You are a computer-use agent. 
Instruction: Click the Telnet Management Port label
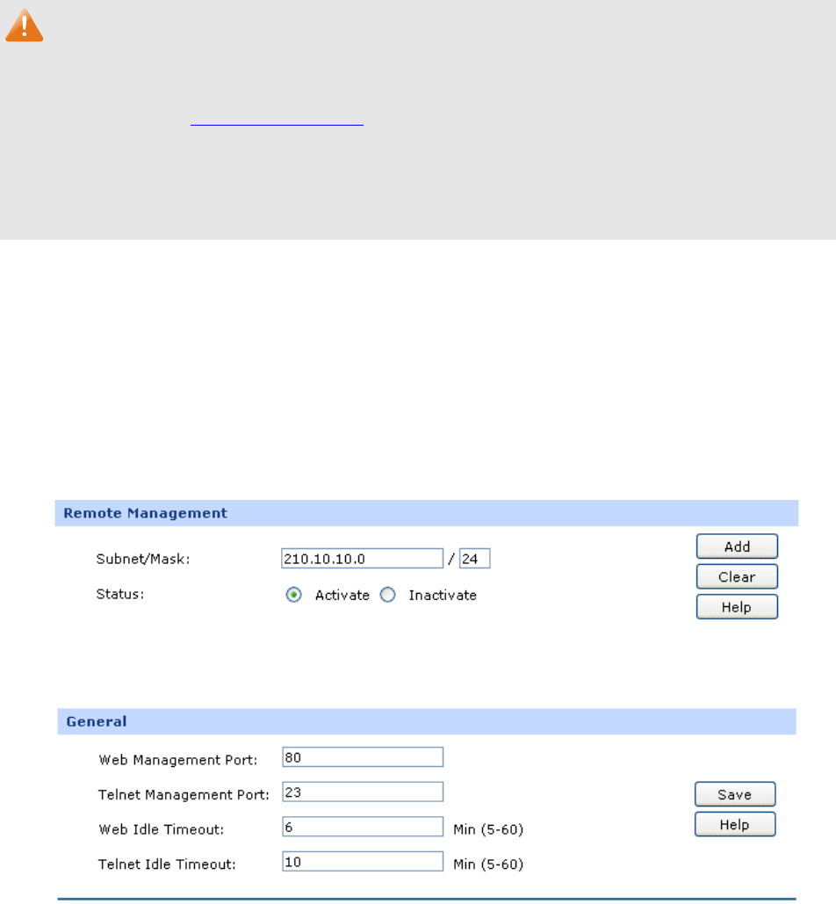(x=184, y=795)
